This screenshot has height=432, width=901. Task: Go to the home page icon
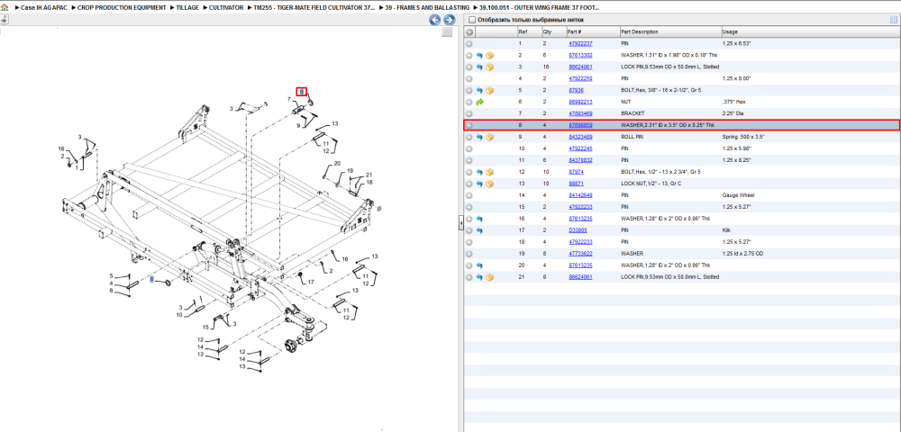(x=4, y=8)
